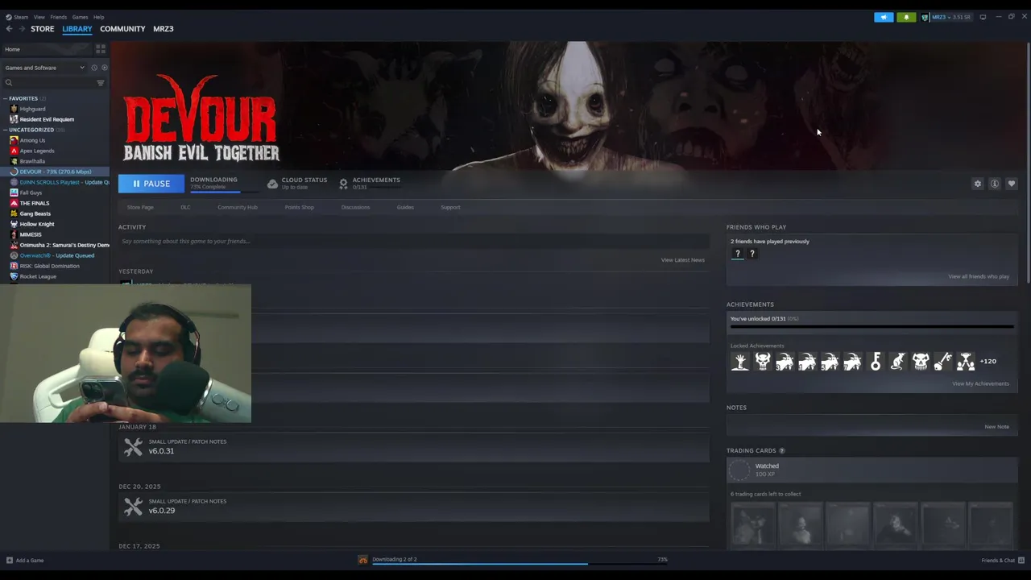Click the Among Us game icon
Viewport: 1031px width, 580px height.
14,140
